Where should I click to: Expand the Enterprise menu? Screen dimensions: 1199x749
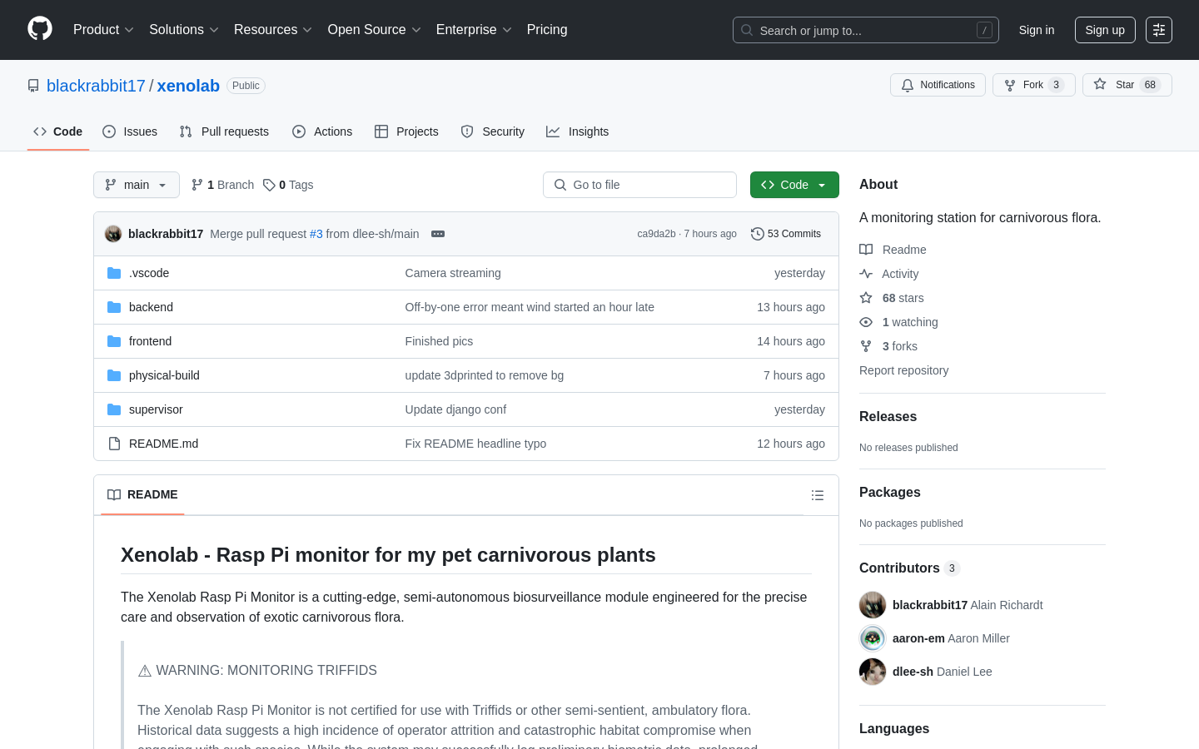[473, 29]
